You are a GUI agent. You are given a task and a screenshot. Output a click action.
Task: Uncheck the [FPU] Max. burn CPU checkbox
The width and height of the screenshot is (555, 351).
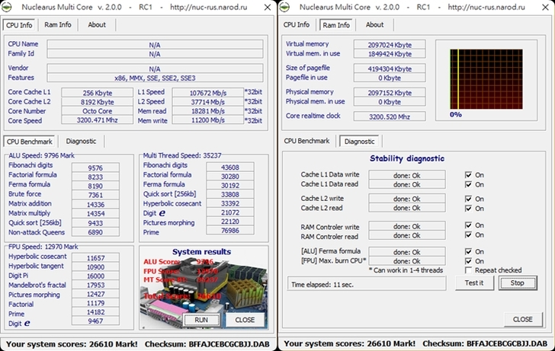[x=469, y=261]
